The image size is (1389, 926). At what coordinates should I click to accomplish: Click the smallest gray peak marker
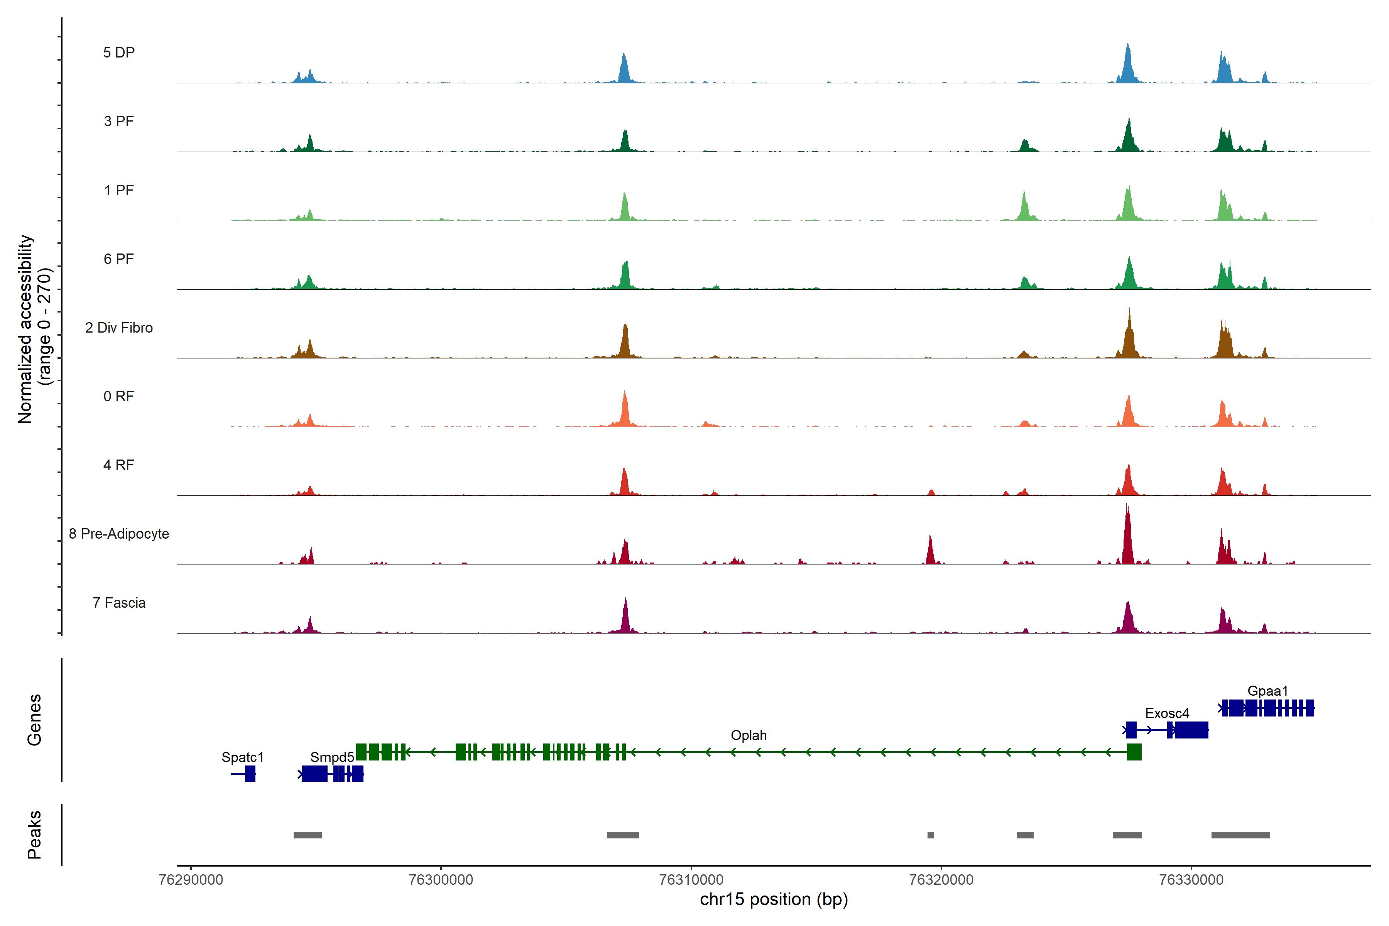(930, 835)
